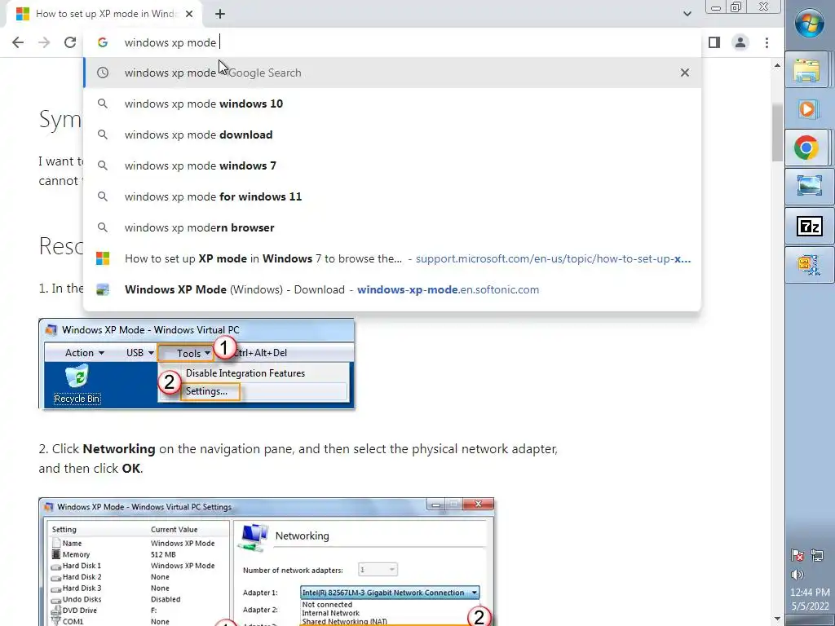Reload the current page

tap(70, 42)
